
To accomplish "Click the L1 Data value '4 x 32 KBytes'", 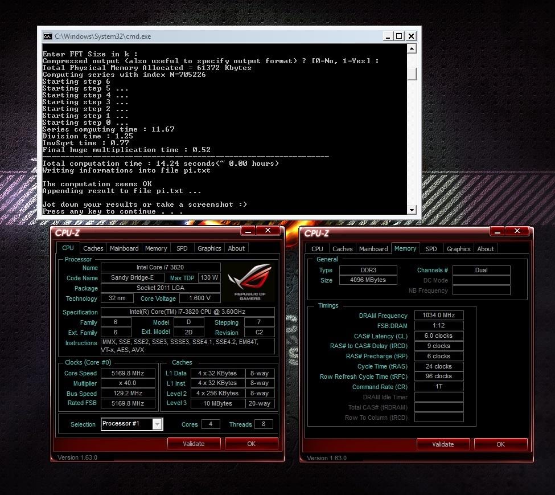I will point(217,373).
